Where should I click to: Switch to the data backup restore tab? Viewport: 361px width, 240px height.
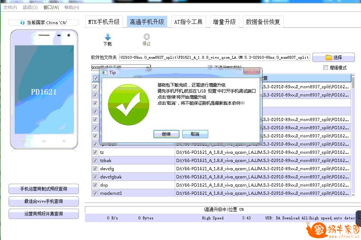[x=263, y=22]
